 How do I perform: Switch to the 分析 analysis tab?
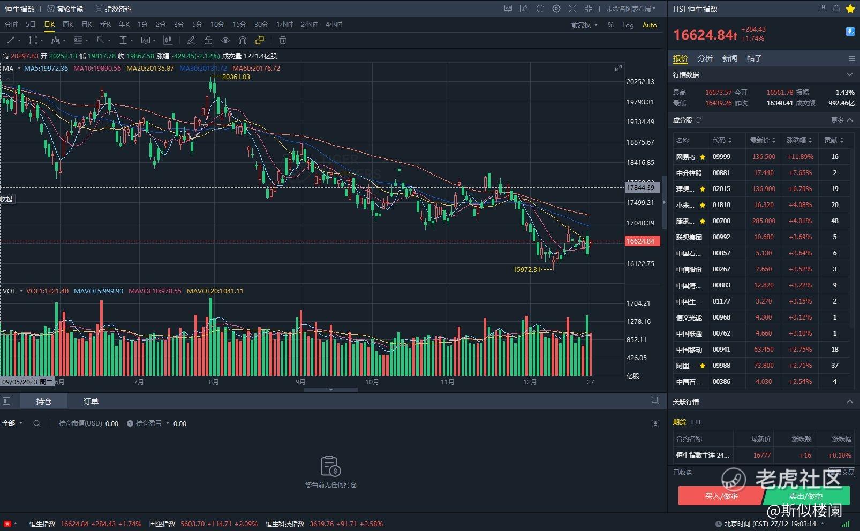pos(705,58)
